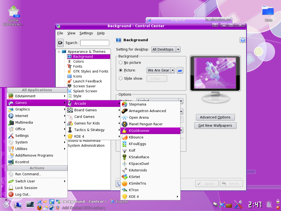The width and height of the screenshot is (281, 211).
Task: Click the Reset button
Action: [231, 184]
